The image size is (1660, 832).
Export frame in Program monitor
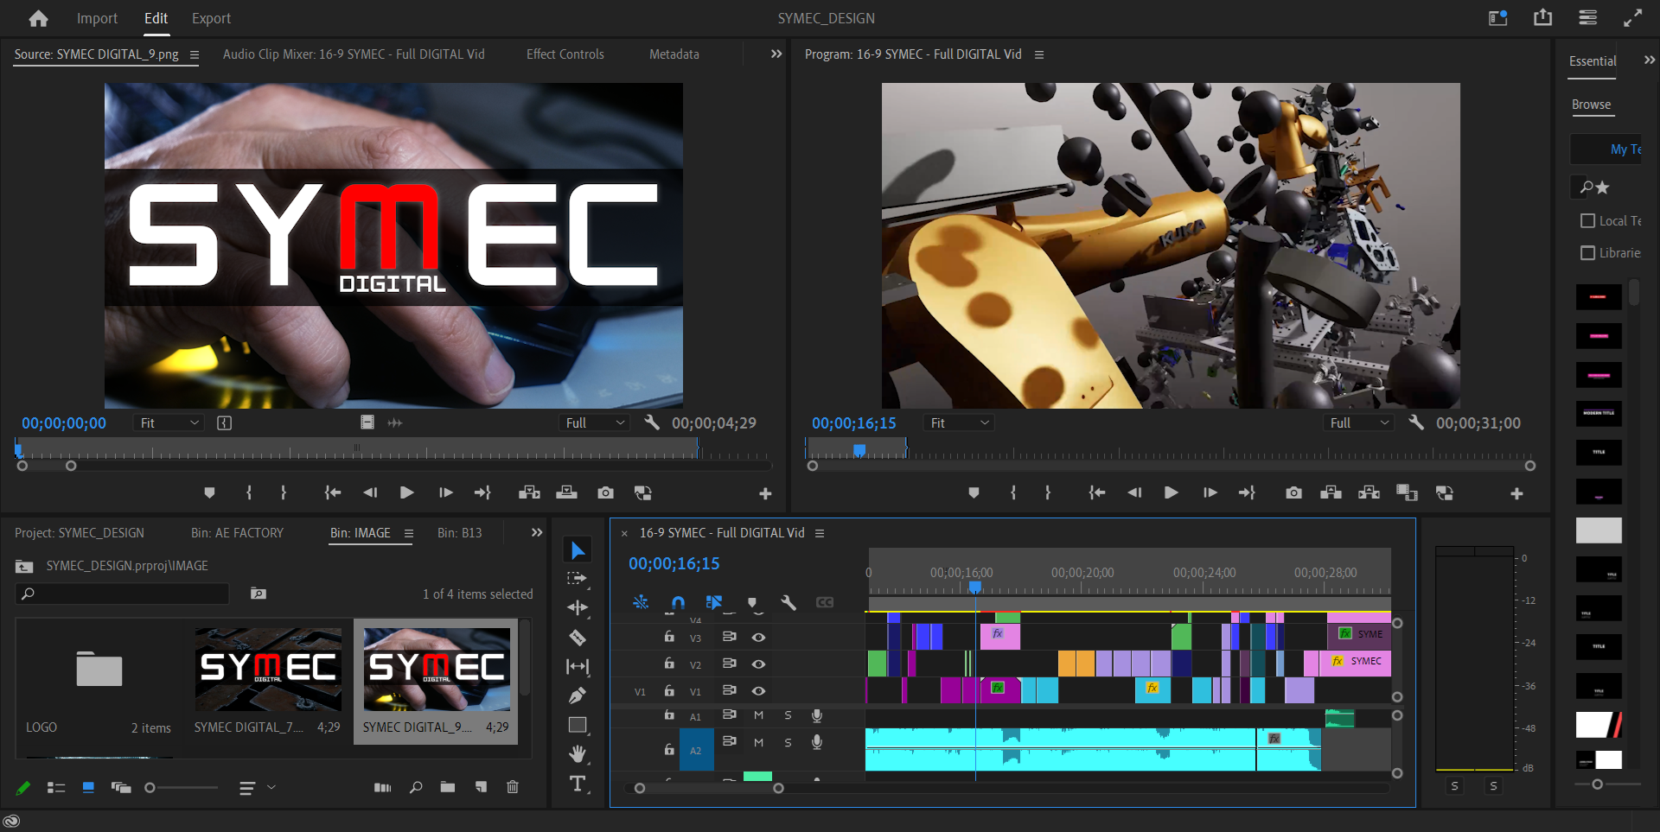1293,492
